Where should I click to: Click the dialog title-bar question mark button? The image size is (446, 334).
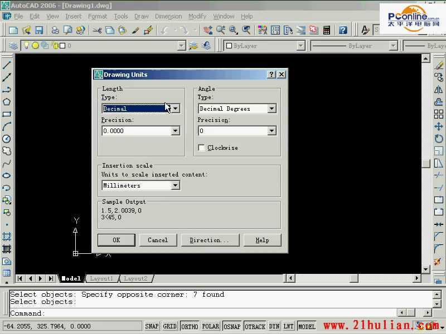(272, 75)
